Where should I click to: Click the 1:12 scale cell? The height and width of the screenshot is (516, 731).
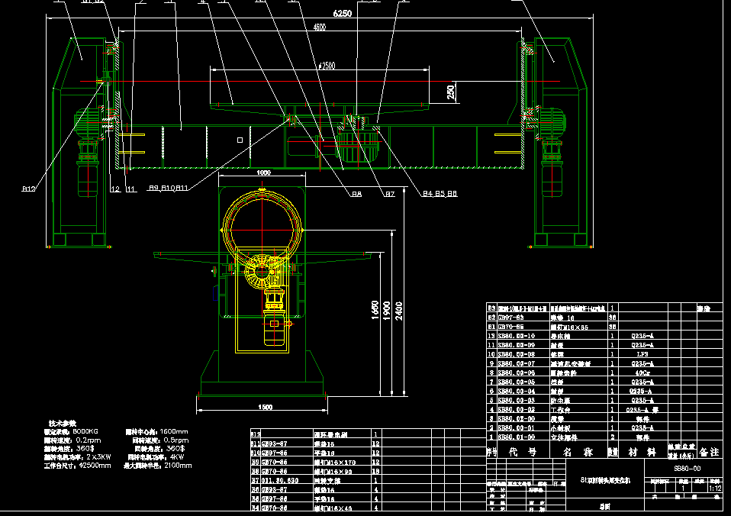pyautogui.click(x=715, y=489)
